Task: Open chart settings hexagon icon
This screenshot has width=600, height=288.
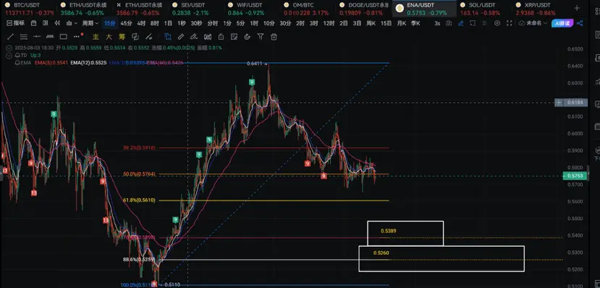Action: (x=497, y=23)
